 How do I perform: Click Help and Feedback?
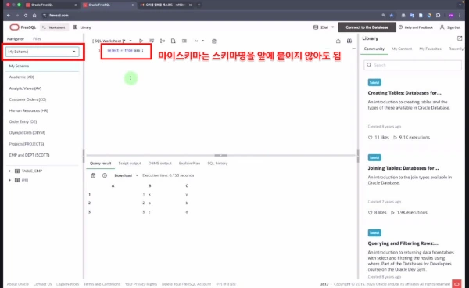[x=416, y=27]
